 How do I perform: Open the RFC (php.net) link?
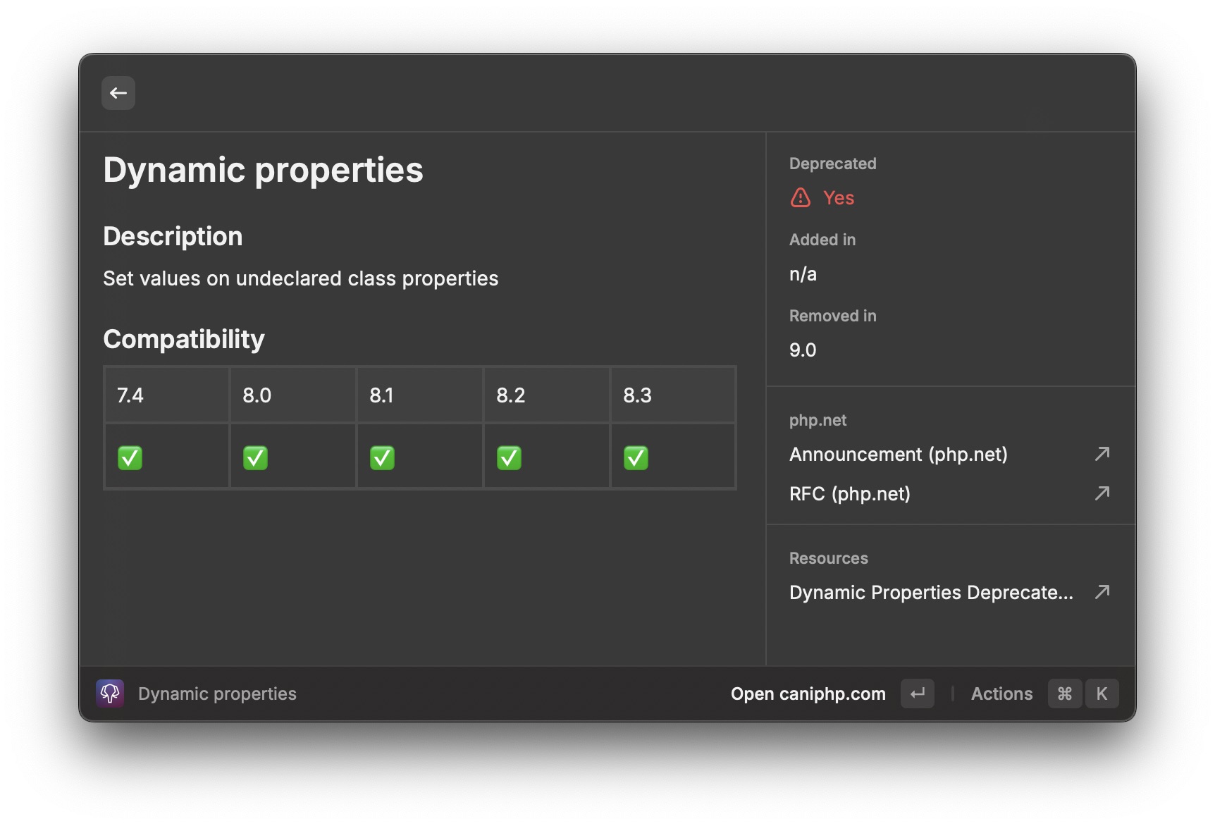pos(849,493)
